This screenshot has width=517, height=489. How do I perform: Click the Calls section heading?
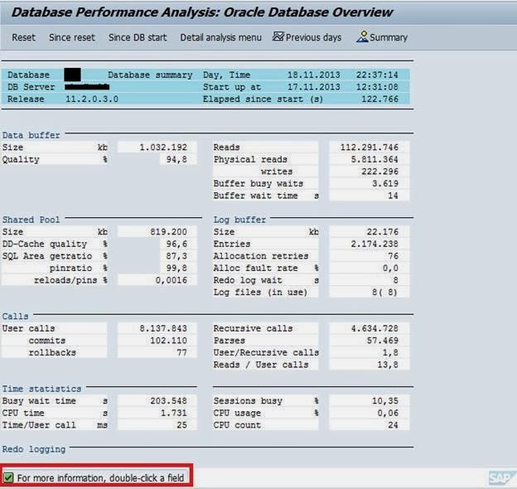(15, 317)
